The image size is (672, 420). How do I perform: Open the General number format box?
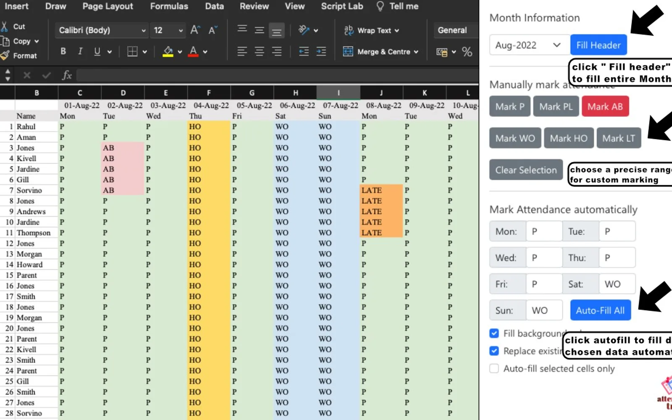(456, 30)
